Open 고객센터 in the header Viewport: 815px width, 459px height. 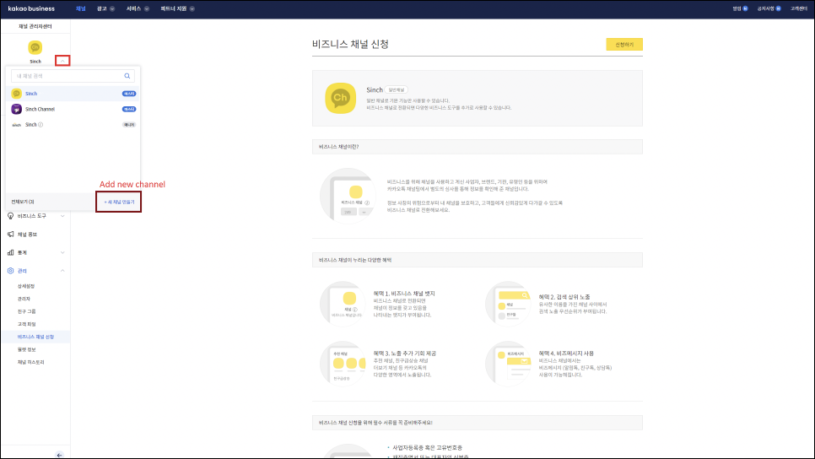click(798, 8)
